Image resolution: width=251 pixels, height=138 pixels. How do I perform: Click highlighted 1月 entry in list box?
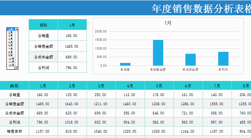click(11, 29)
